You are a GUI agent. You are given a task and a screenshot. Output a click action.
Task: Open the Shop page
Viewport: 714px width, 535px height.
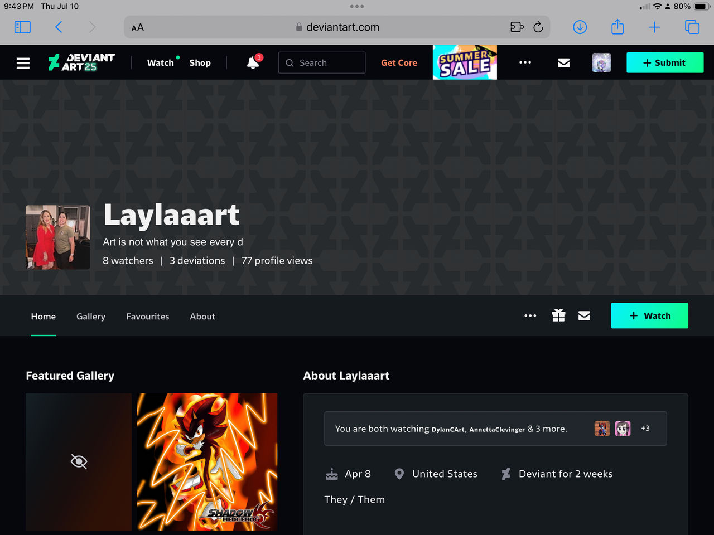[200, 62]
